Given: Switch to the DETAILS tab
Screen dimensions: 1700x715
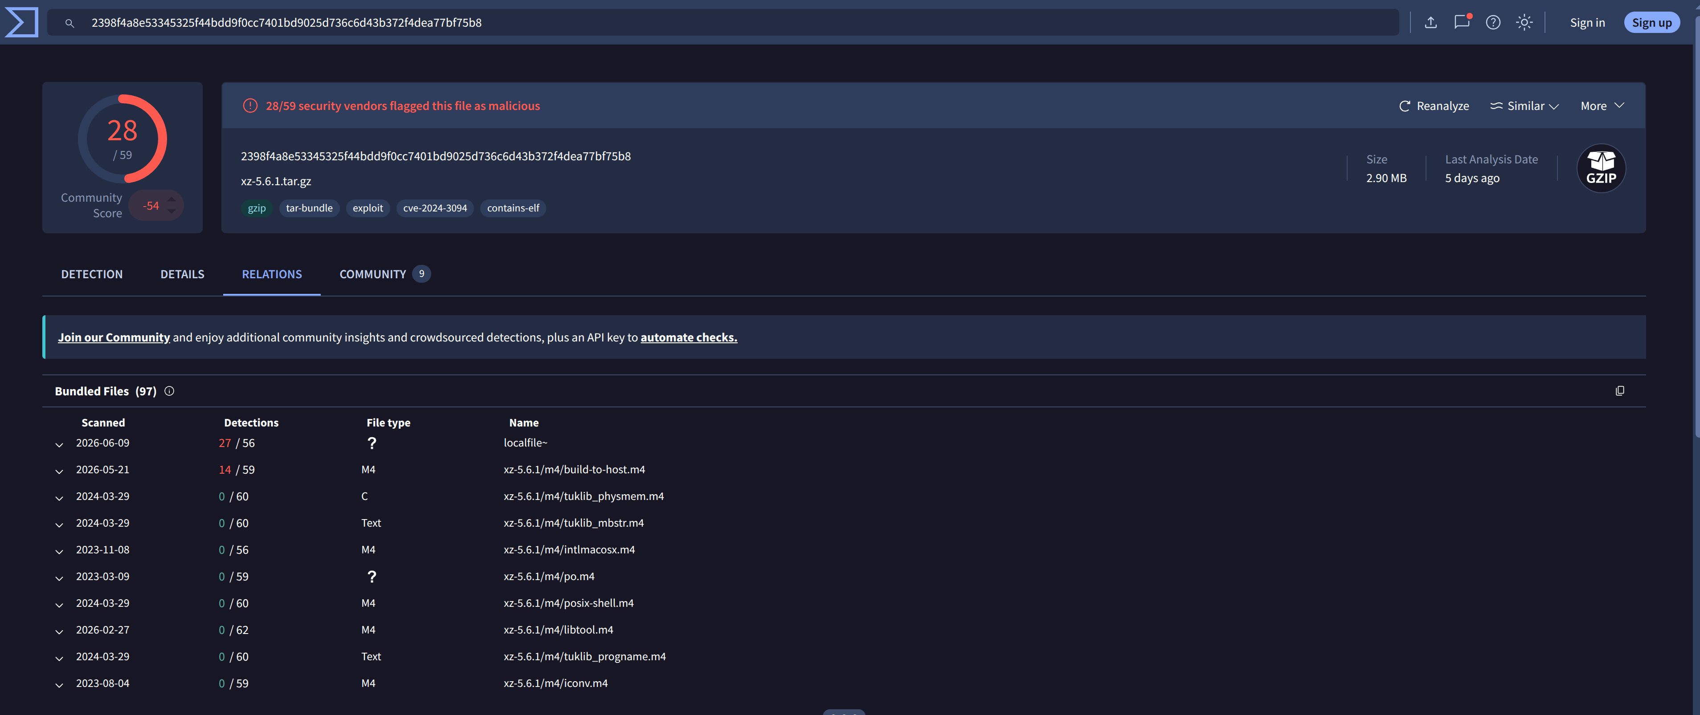Looking at the screenshot, I should [182, 274].
